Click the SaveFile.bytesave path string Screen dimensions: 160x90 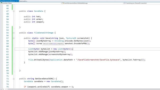(x=98, y=60)
